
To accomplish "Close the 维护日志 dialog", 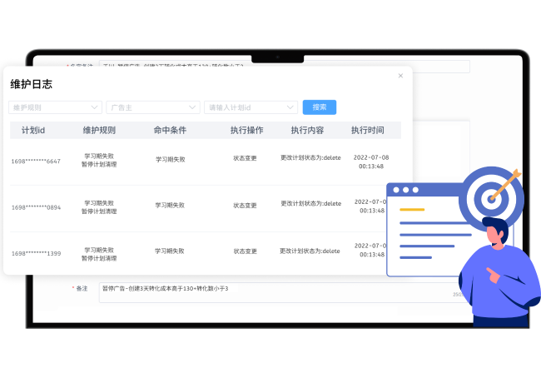I will (400, 76).
